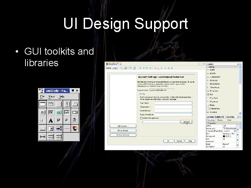The image size is (251, 188).
Task: Click the Reply to Address field
Action: [173, 115]
